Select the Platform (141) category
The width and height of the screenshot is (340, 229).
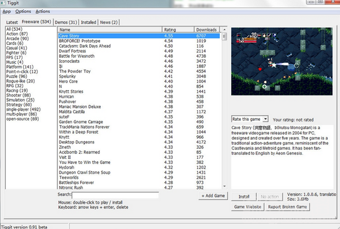[x=20, y=67]
